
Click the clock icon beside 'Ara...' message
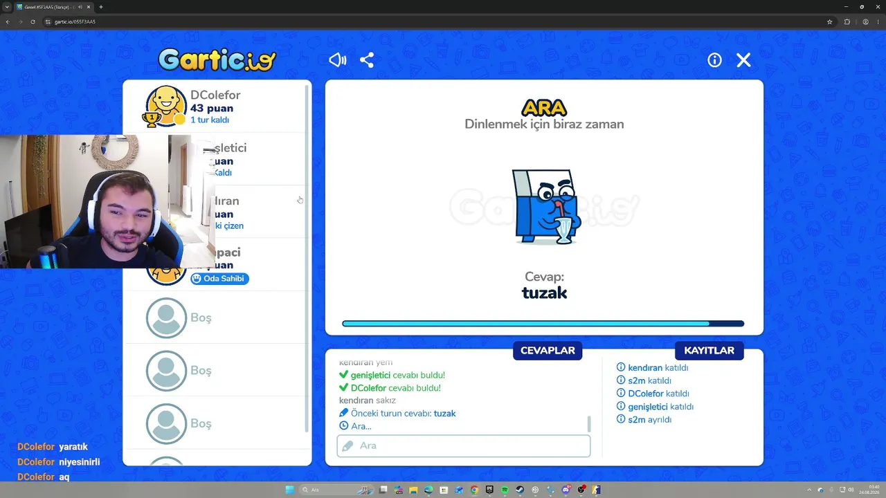[x=344, y=426]
